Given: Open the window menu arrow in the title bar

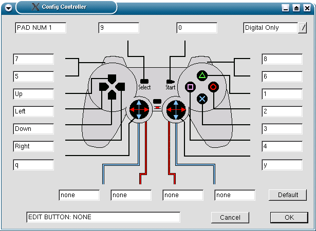Looking at the screenshot, I should pyautogui.click(x=8, y=8).
